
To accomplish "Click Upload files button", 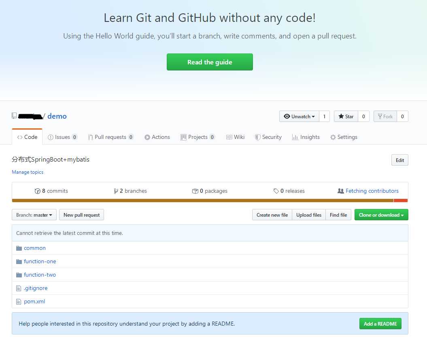I will [x=309, y=215].
